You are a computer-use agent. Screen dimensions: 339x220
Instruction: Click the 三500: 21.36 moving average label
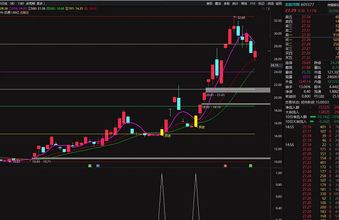click(36, 8)
